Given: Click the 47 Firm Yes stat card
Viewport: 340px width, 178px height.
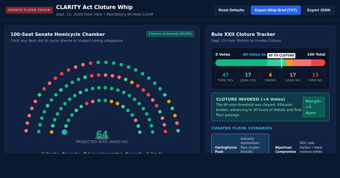Looking at the screenshot, I should coord(225,77).
